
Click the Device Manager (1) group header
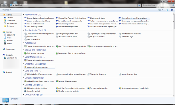[34, 95]
